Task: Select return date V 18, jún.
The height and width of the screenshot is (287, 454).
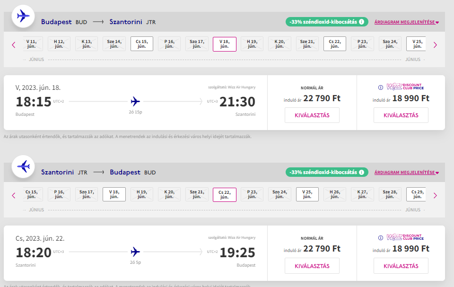Action: coord(114,194)
